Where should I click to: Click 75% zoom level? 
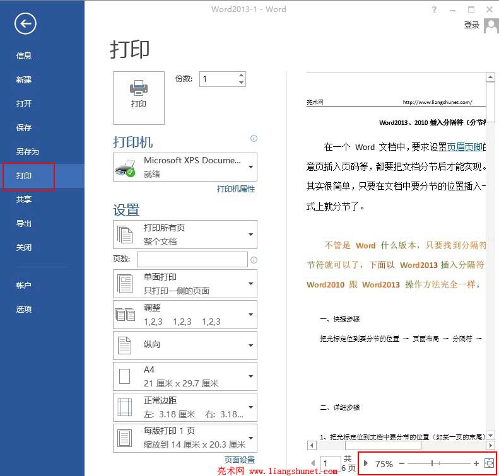384,464
